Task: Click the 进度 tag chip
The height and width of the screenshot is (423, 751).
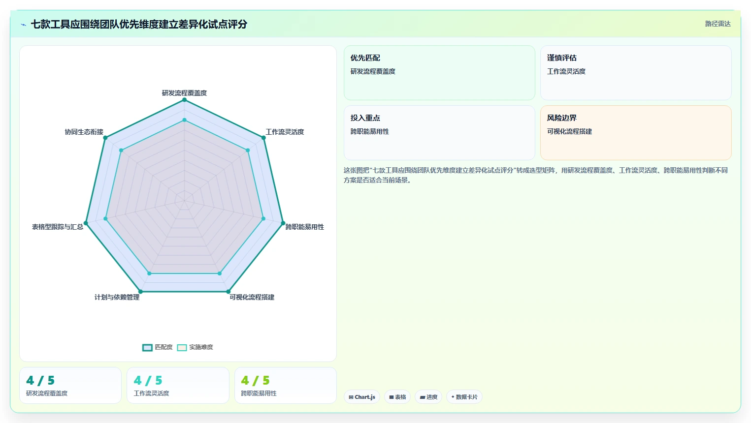Action: point(428,397)
